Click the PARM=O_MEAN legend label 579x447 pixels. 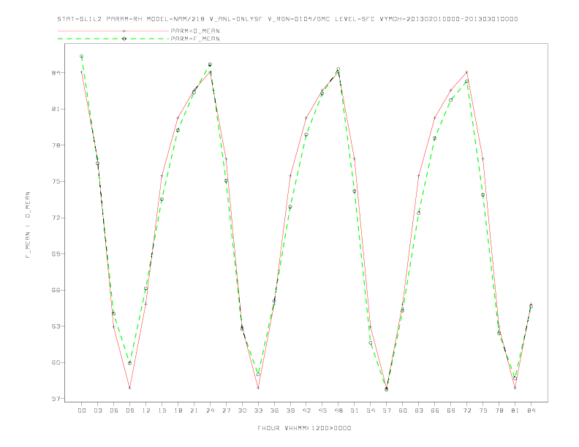[195, 31]
